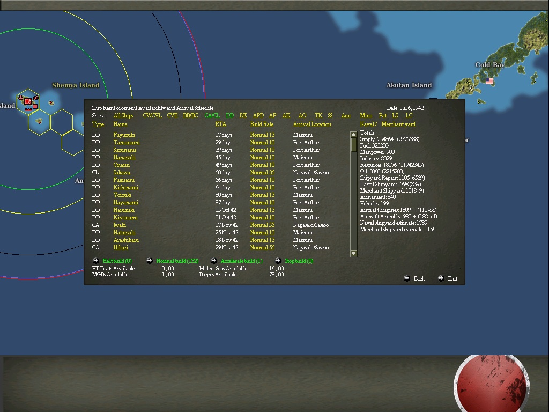Click the arrow icon beside Halt build
The height and width of the screenshot is (412, 549).
tap(95, 260)
